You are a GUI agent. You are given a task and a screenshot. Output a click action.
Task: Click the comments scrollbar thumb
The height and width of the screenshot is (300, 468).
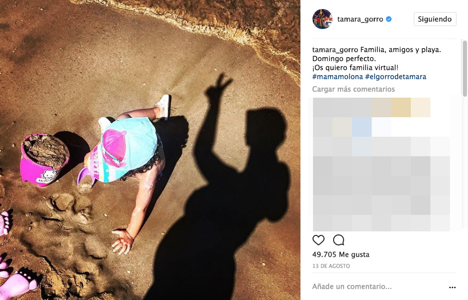tap(464, 69)
